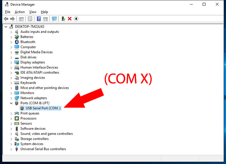Expand Universal Serial Bus controllers node
The image size is (226, 164).
[x=11, y=149]
